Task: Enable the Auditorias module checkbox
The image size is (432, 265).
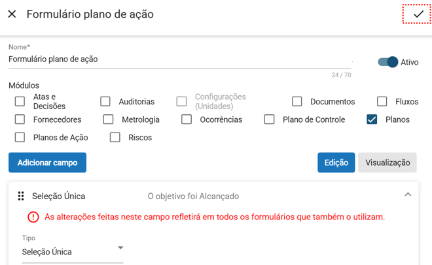Action: (105, 102)
